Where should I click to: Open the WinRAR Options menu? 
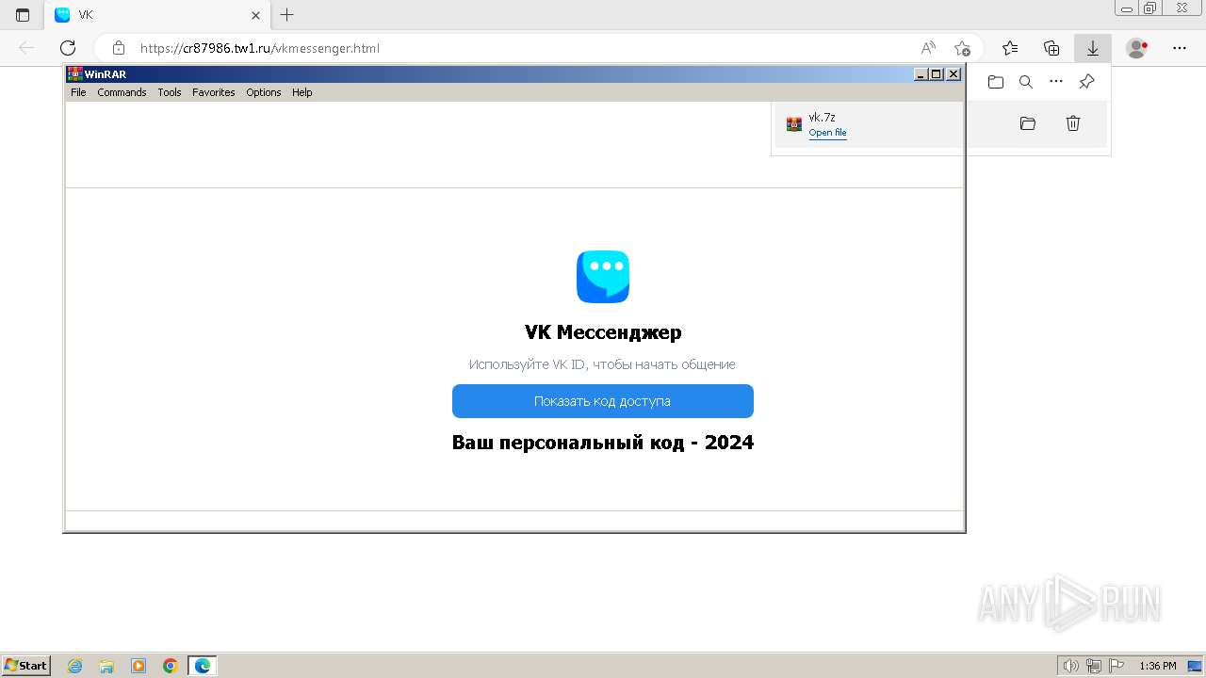click(264, 92)
